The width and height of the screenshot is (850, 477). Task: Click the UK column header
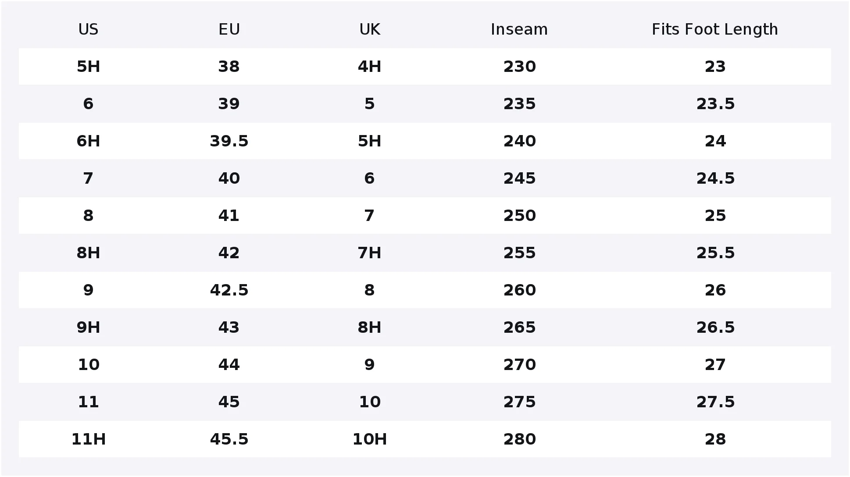pos(370,29)
